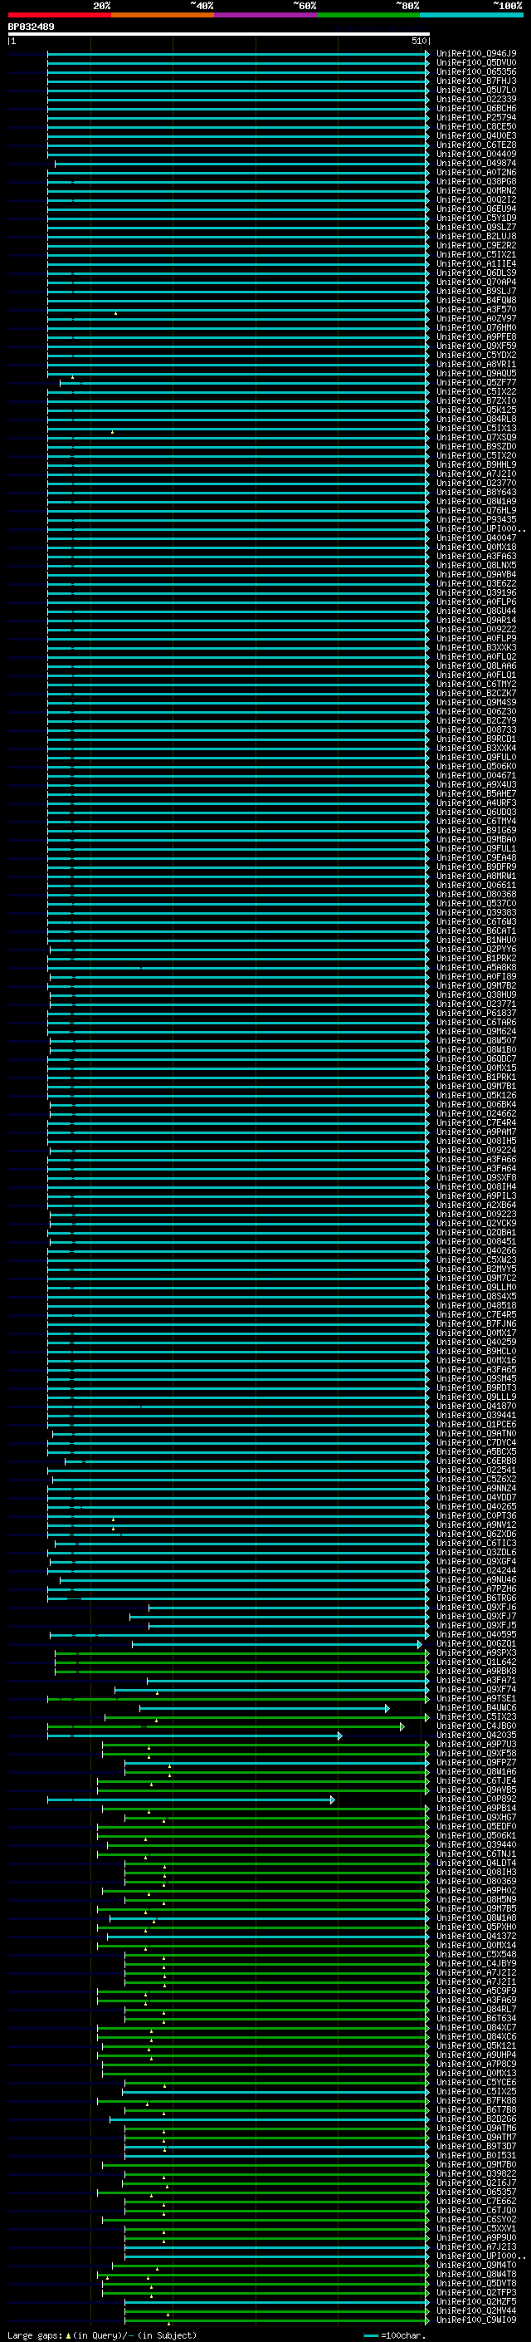Viewport: 531px width, 2342px height.
Task: Select label UniRef100_Q6BCH6
Action: [476, 108]
